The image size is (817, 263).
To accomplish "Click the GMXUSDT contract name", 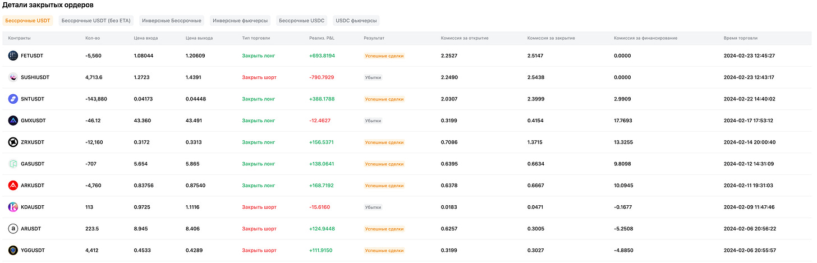I will [33, 121].
